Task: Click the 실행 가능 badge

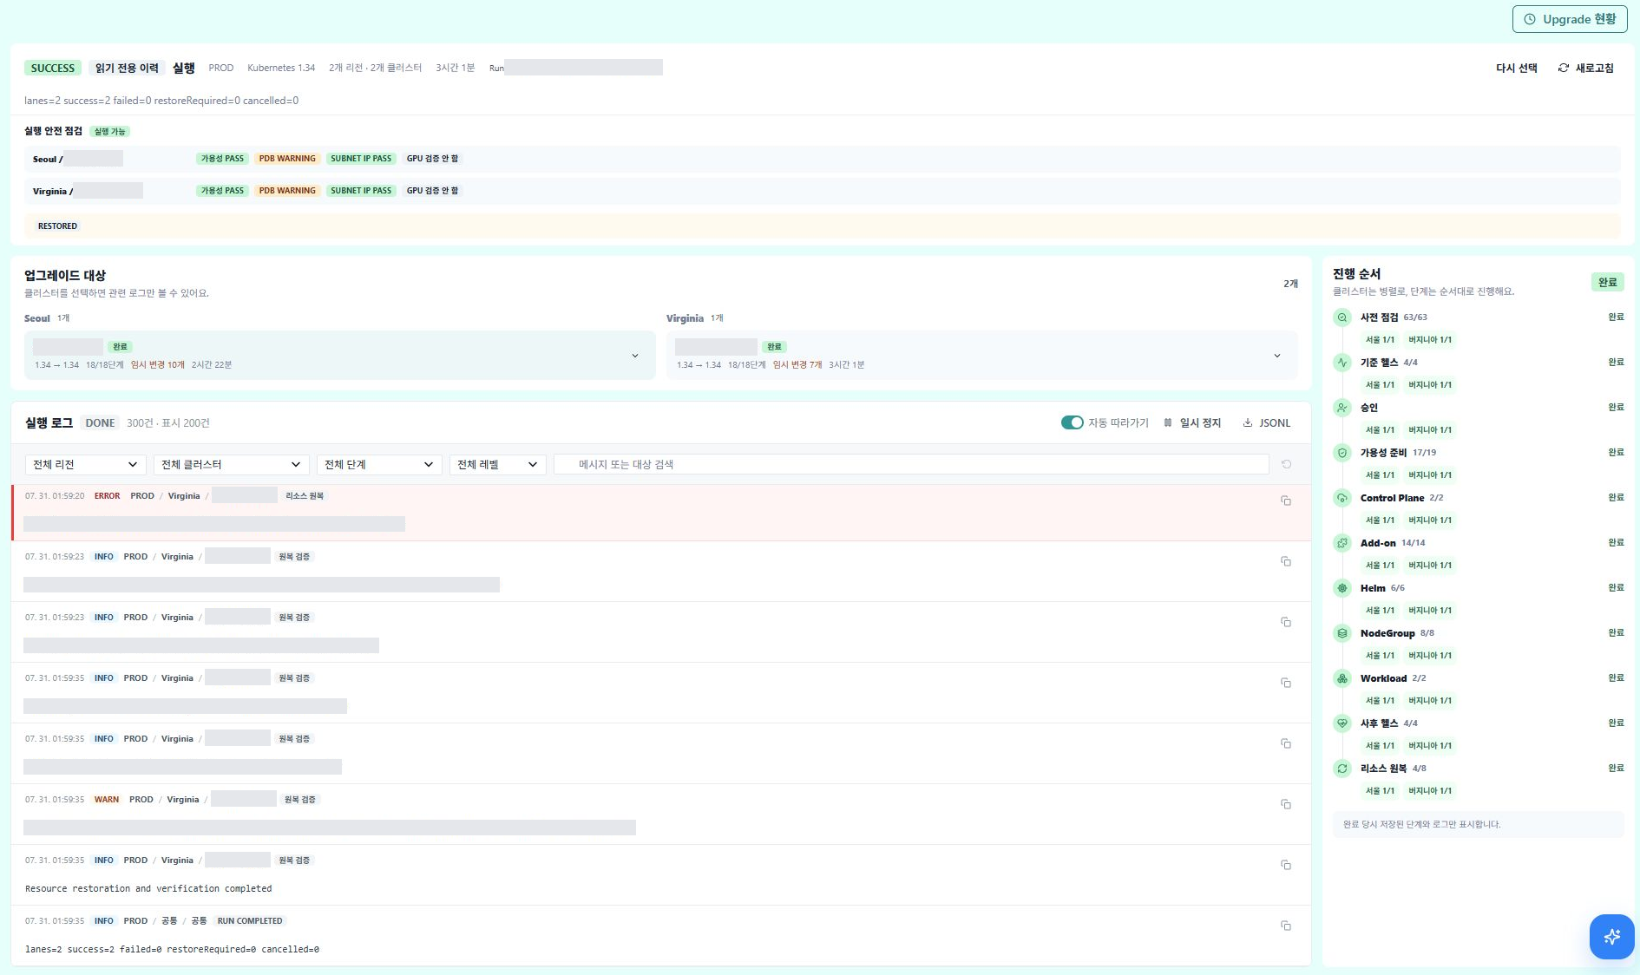Action: point(110,132)
